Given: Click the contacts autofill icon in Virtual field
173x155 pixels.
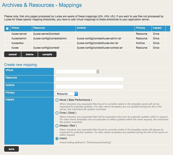Looking at the screenshot, I should point(98,72).
